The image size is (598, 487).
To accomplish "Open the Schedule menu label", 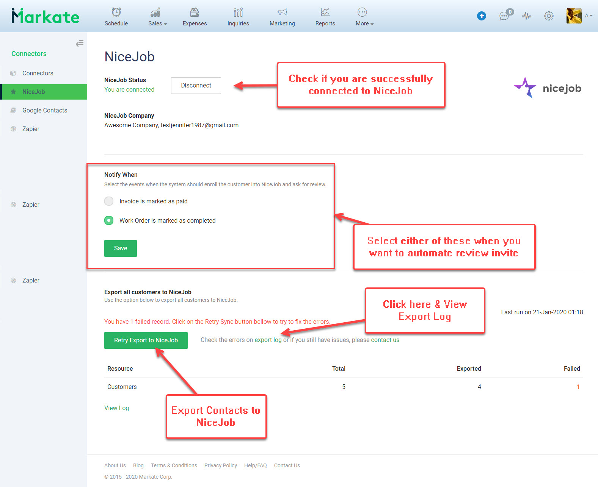I will point(116,23).
